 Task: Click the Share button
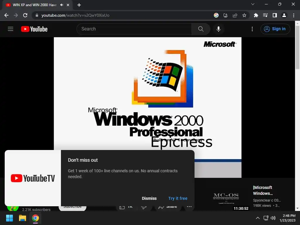pos(168,208)
